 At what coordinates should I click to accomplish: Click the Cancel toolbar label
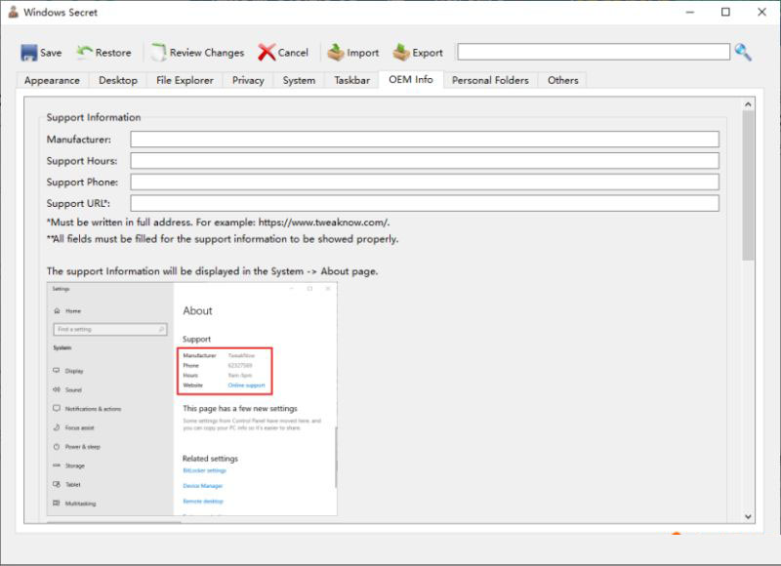(293, 53)
